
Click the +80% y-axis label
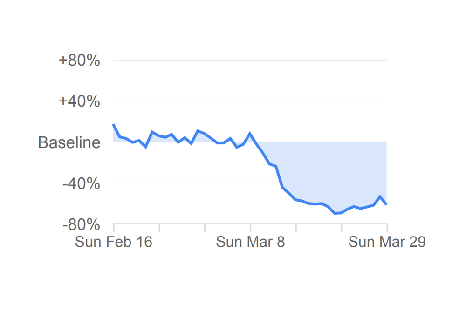click(79, 60)
